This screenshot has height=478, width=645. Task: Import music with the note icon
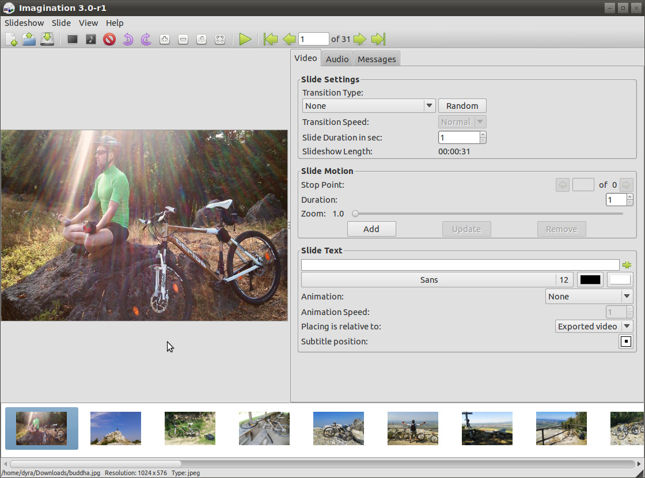click(x=91, y=40)
